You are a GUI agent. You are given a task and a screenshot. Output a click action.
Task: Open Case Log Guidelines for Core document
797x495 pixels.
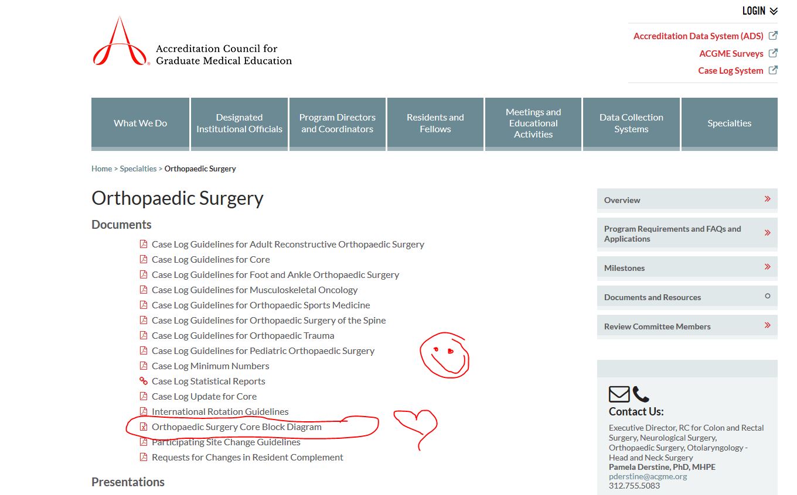click(211, 260)
